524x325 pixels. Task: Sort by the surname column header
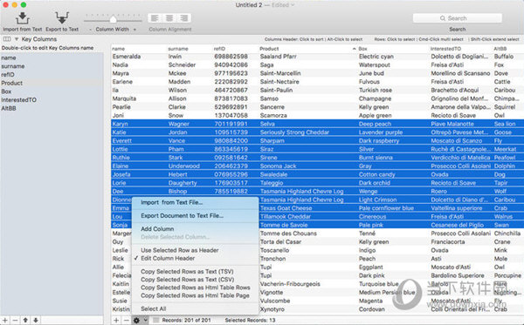click(178, 49)
